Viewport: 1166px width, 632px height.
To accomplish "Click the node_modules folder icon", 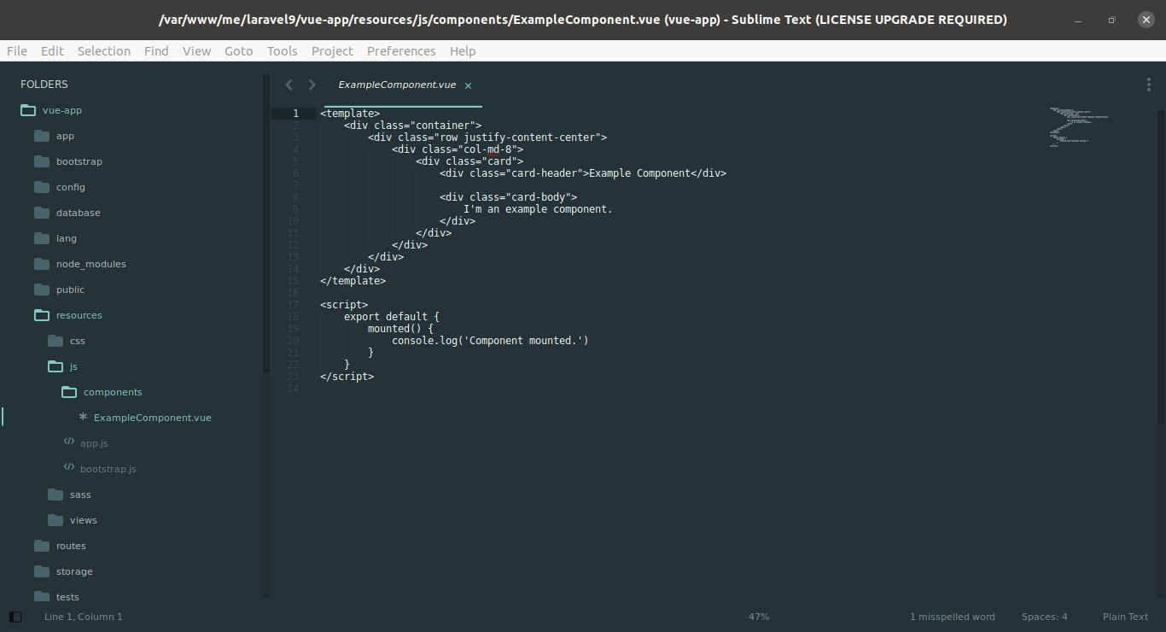I will pyautogui.click(x=42, y=264).
